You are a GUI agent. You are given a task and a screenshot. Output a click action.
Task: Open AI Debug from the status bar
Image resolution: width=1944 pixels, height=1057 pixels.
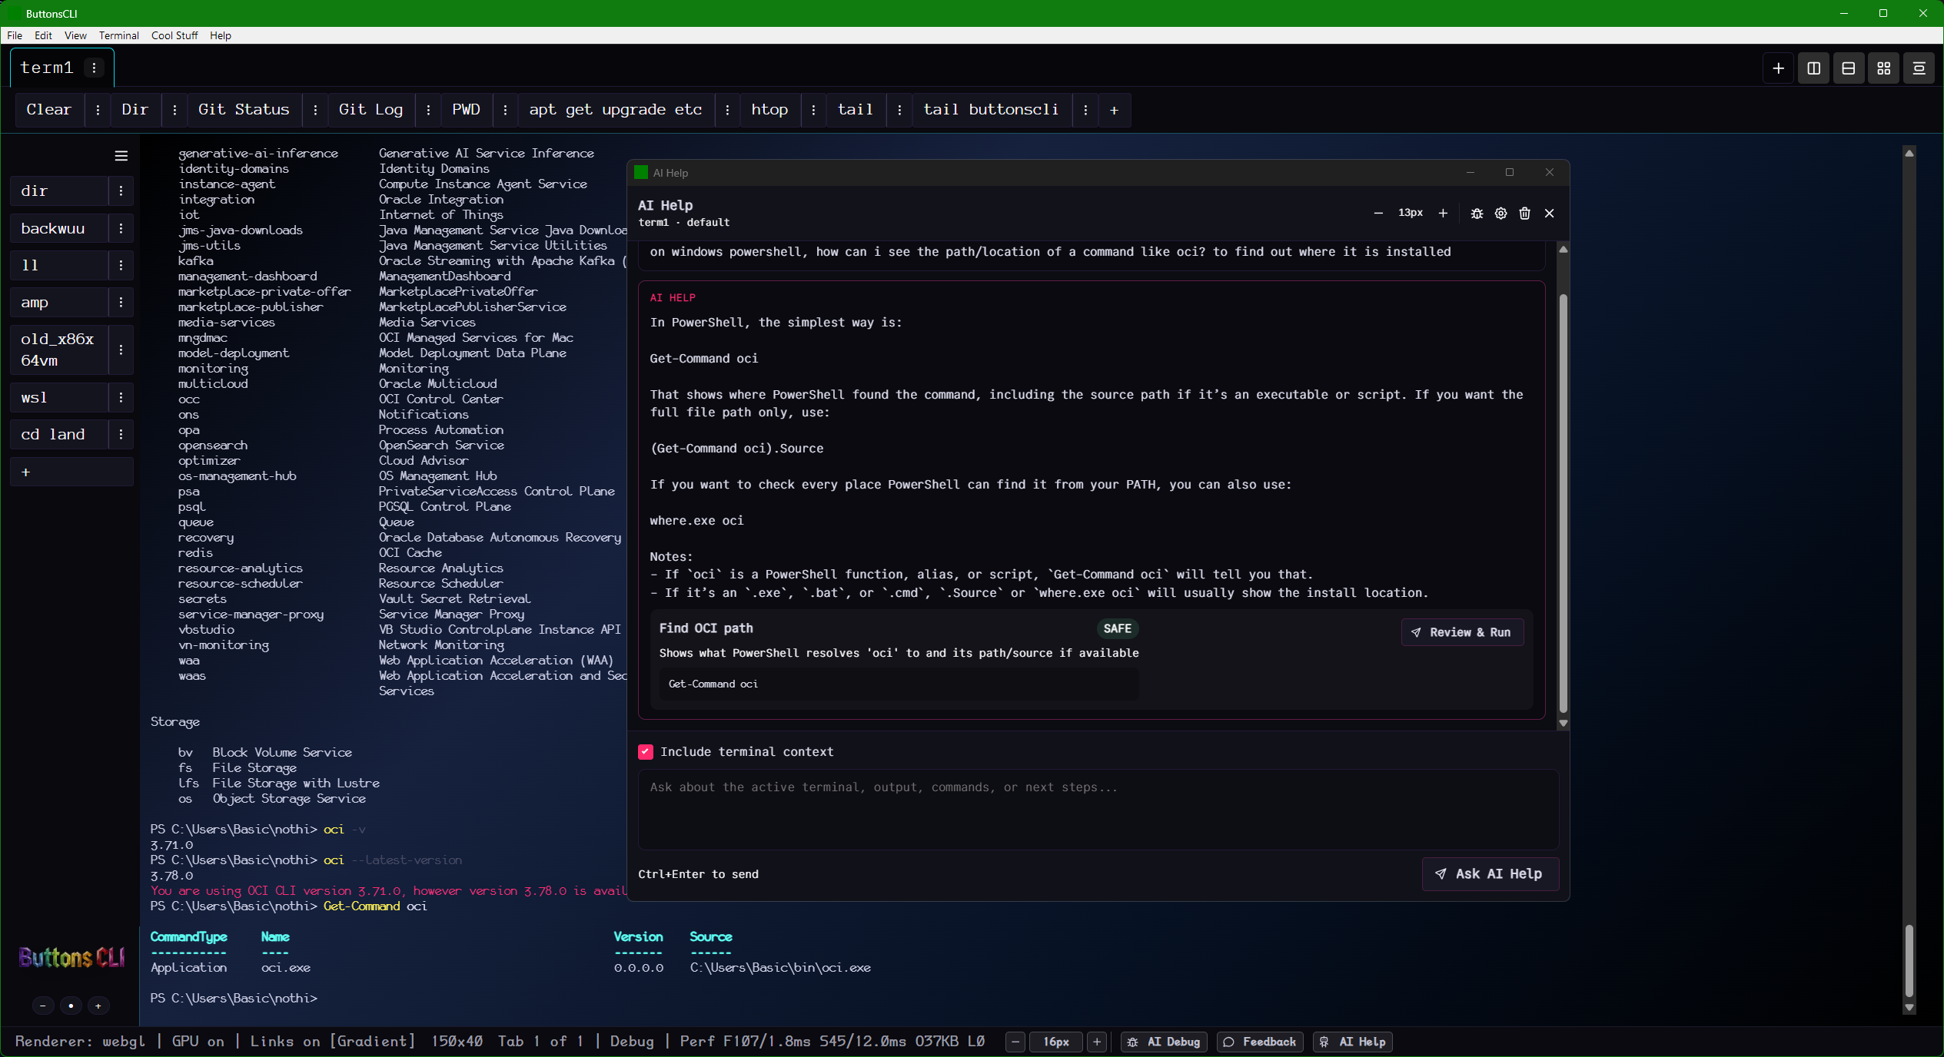(x=1165, y=1042)
